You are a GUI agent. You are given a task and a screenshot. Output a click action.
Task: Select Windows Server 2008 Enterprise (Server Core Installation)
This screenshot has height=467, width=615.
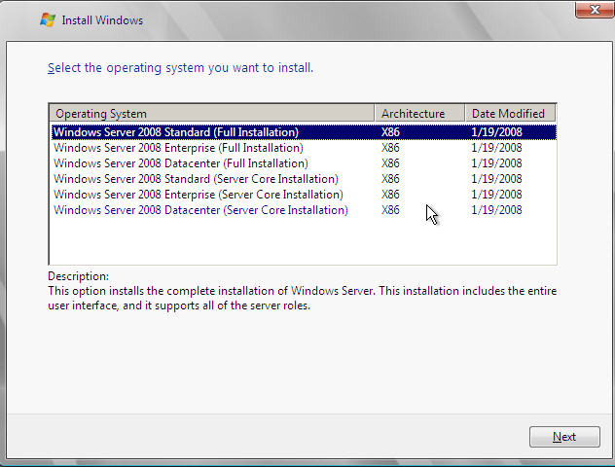click(x=304, y=195)
